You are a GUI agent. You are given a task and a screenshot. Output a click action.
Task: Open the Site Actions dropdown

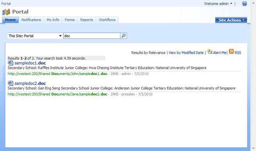(231, 20)
